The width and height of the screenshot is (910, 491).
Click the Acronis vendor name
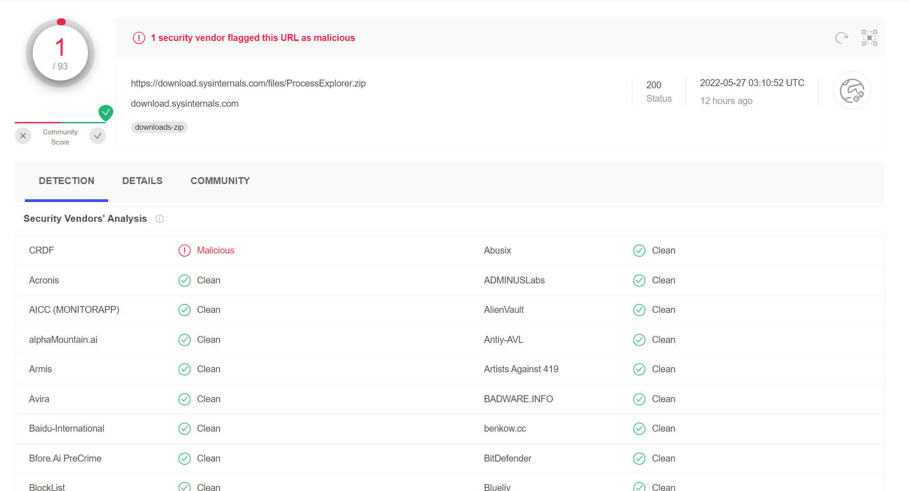44,280
